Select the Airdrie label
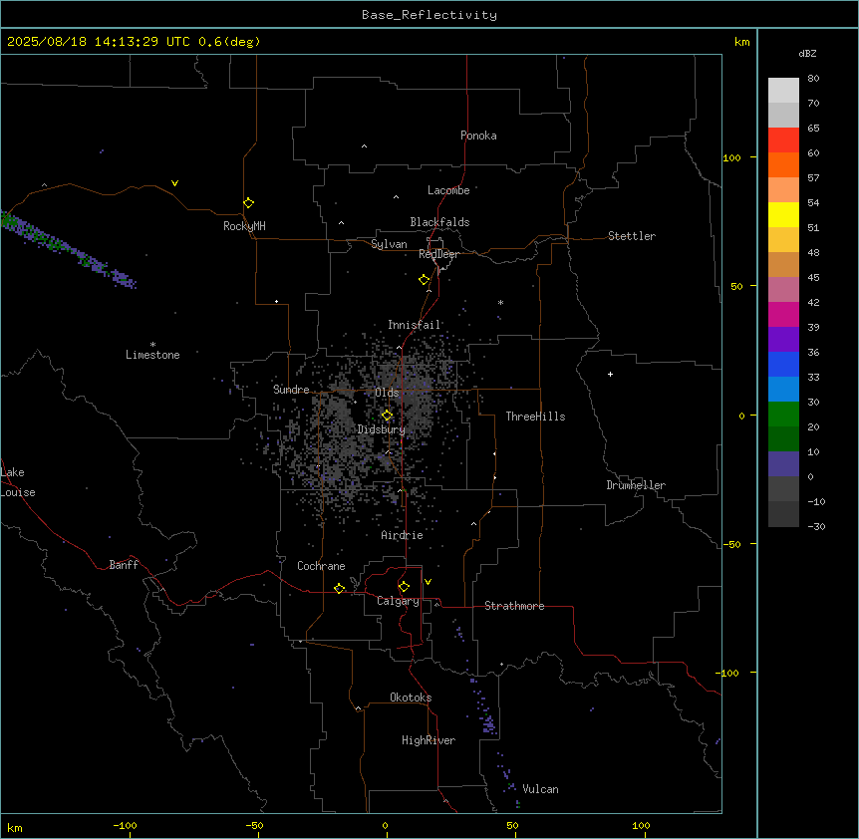 pos(403,535)
